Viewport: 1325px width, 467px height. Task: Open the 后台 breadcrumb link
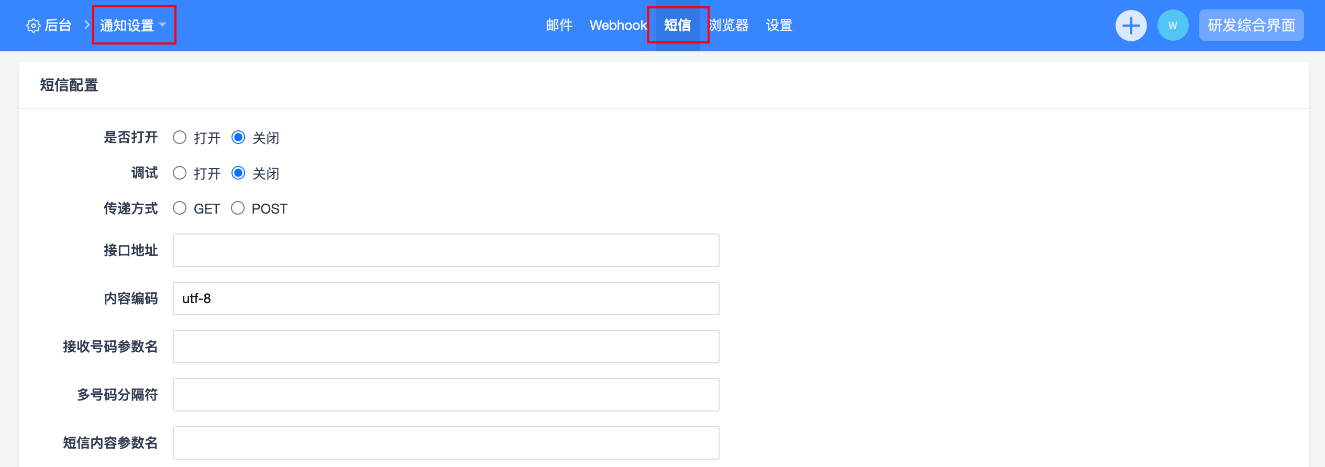tap(58, 25)
